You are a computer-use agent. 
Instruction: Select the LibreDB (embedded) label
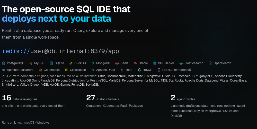[x=176, y=70]
